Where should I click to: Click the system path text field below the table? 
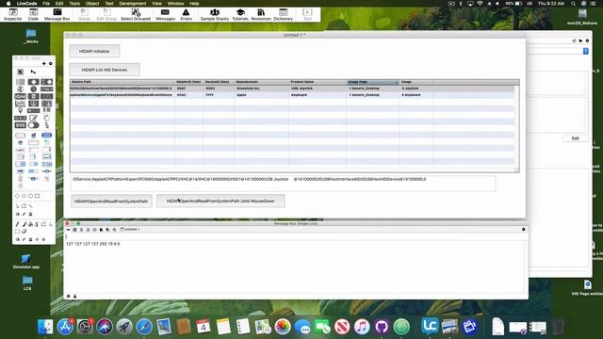coord(283,184)
